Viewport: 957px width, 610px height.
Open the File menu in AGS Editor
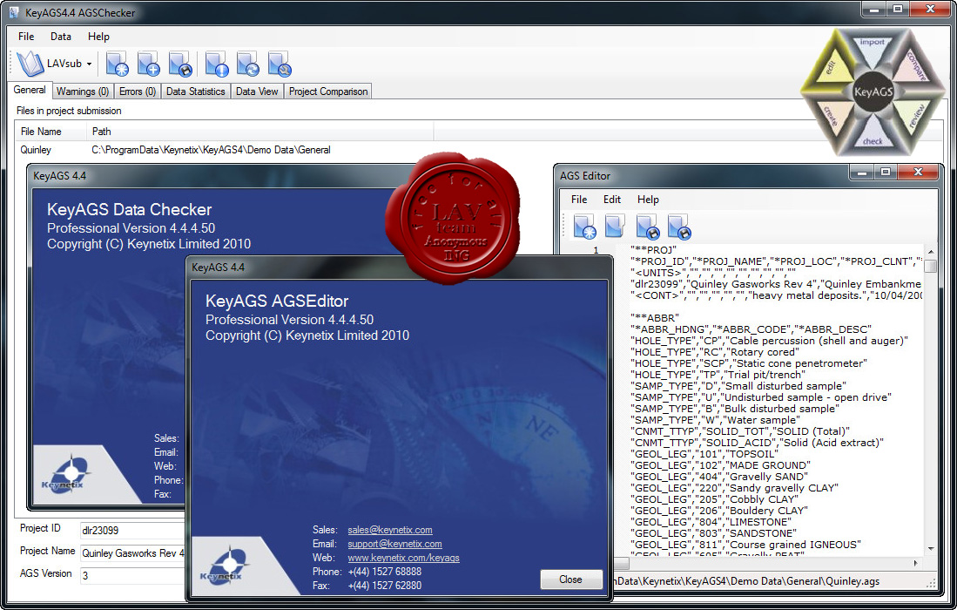click(579, 200)
